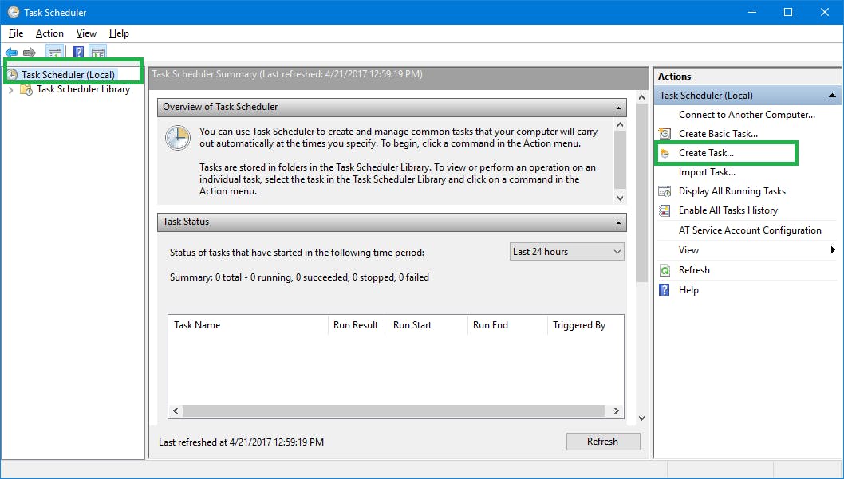Click AT Service Account Configuration action
This screenshot has height=479, width=844.
point(750,230)
